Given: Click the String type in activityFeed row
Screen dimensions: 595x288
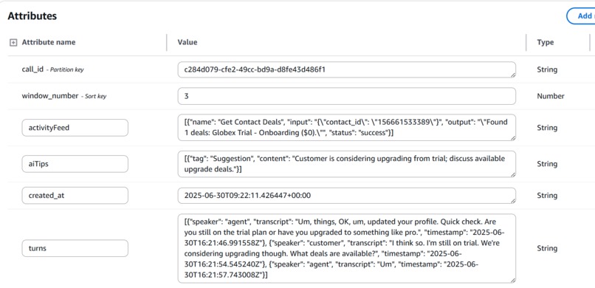Looking at the screenshot, I should point(547,128).
